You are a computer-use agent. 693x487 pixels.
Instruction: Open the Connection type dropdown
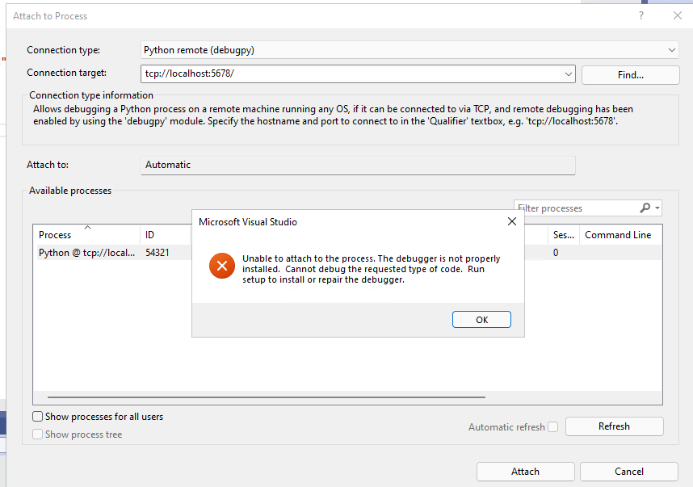tap(672, 49)
